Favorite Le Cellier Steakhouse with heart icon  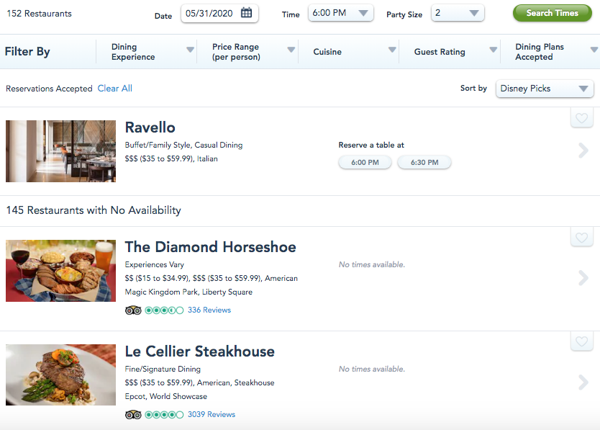[x=581, y=341]
